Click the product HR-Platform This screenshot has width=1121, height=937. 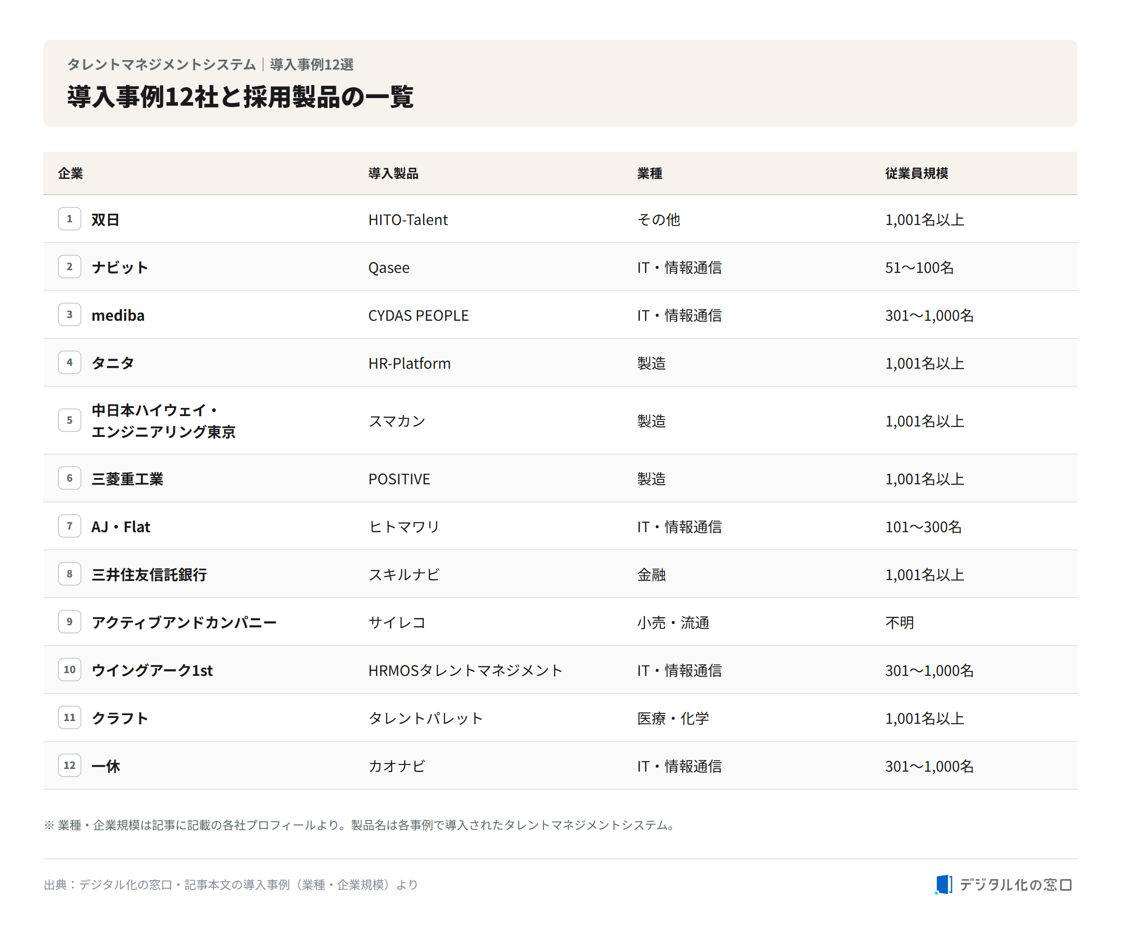click(409, 363)
